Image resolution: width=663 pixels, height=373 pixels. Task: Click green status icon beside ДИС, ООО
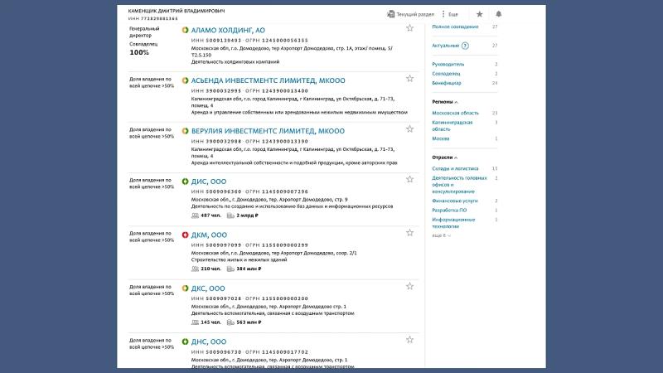(x=185, y=182)
